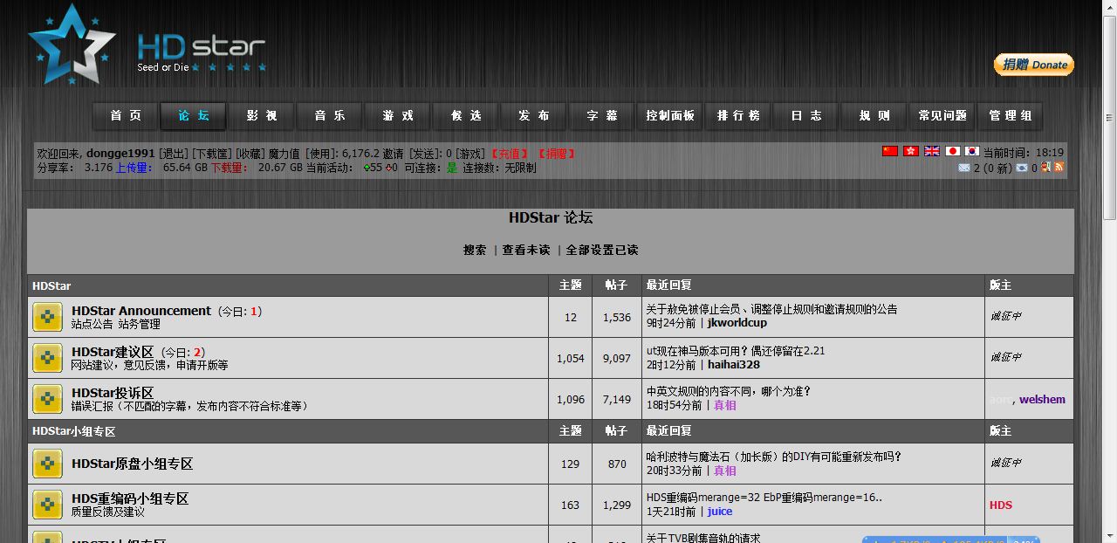Open the dongge1991 user profile link

coord(120,154)
